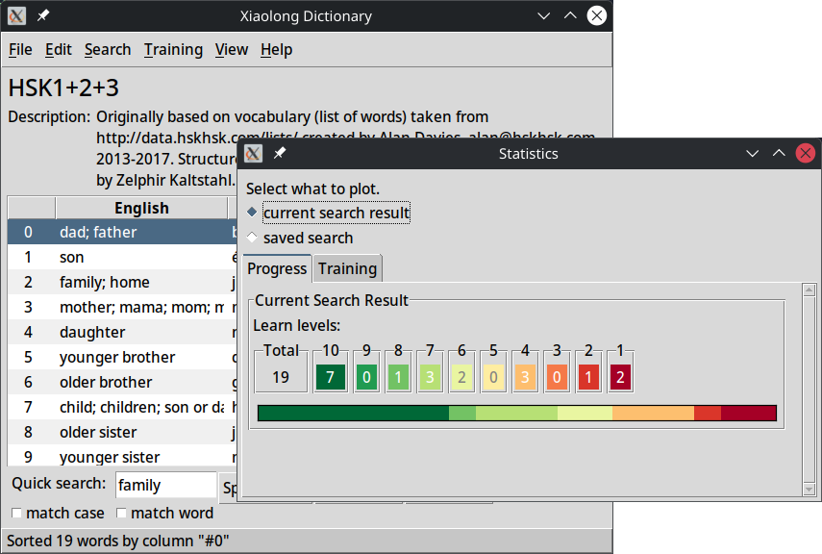Image resolution: width=822 pixels, height=554 pixels.
Task: Select the 'older brother' row
Action: 122,382
